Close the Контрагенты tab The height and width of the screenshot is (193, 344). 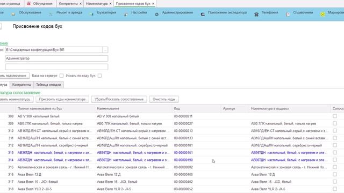point(81,4)
